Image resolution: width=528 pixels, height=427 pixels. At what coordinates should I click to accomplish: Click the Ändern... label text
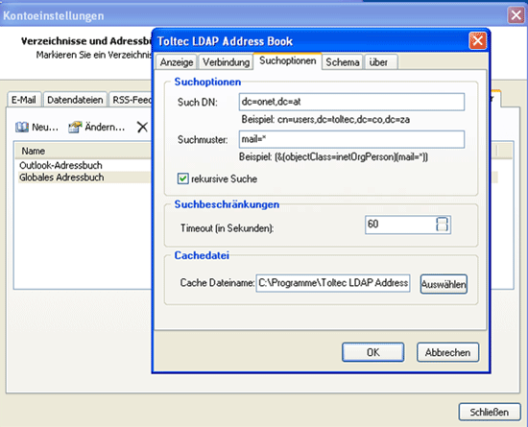[105, 128]
